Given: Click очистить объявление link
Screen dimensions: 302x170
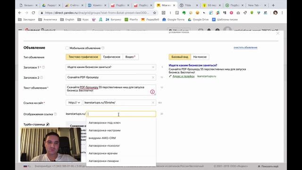Looking at the screenshot, I should pyautogui.click(x=245, y=47).
